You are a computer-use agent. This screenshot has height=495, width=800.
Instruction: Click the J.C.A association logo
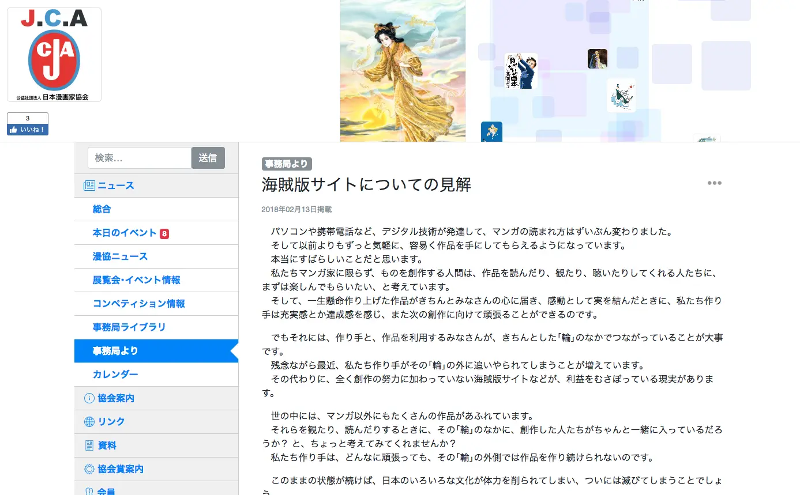[54, 55]
